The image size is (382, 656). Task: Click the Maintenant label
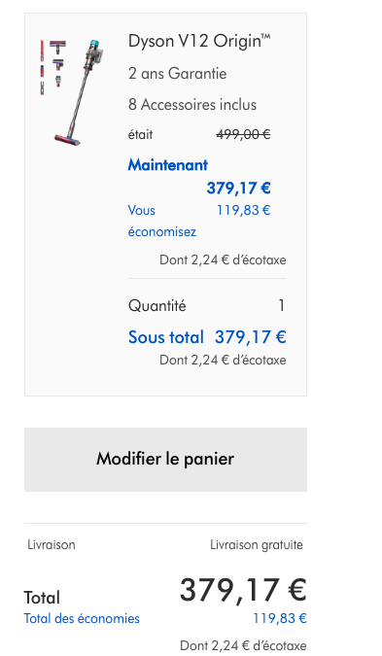(x=168, y=165)
